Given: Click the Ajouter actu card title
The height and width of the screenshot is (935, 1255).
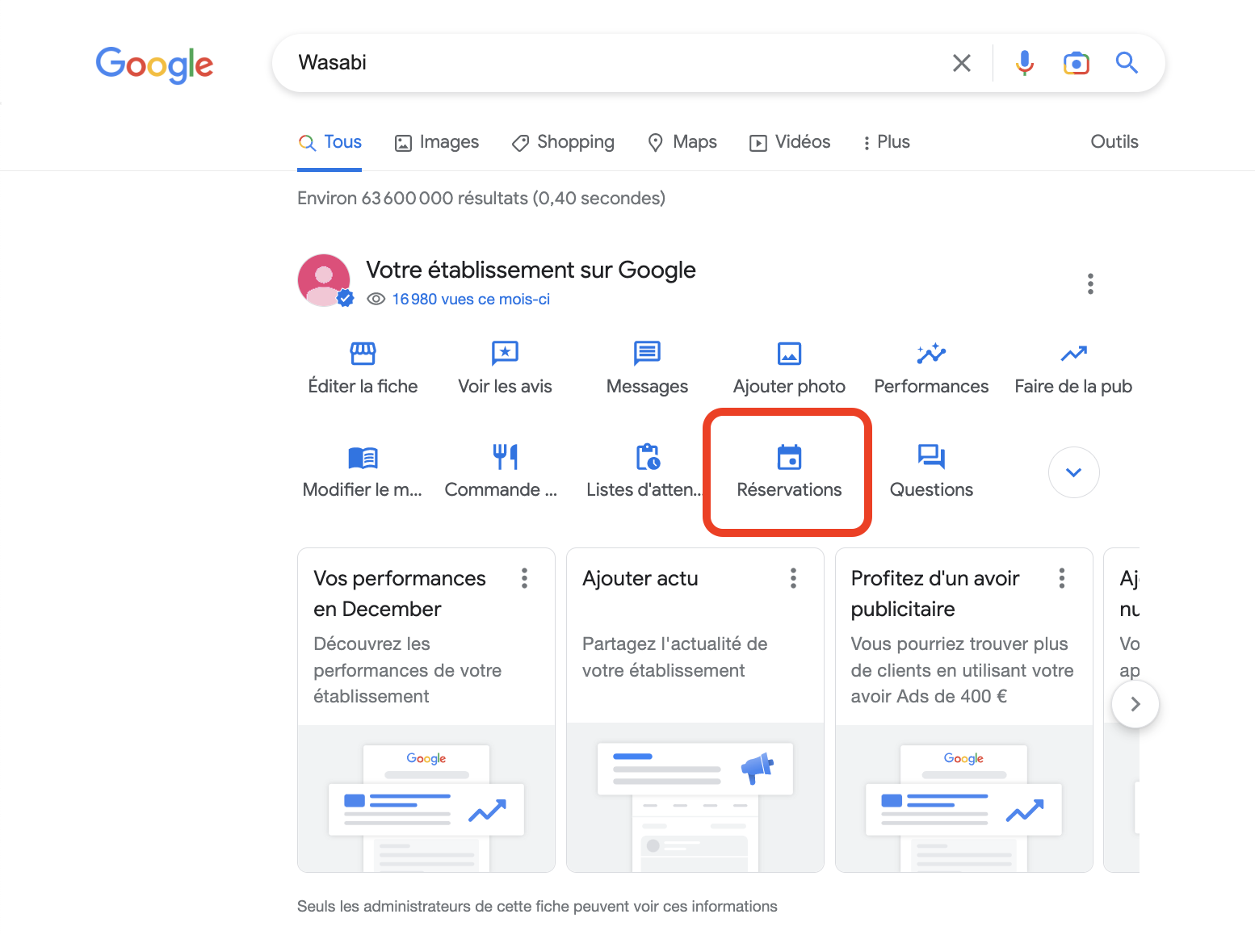Looking at the screenshot, I should (640, 579).
